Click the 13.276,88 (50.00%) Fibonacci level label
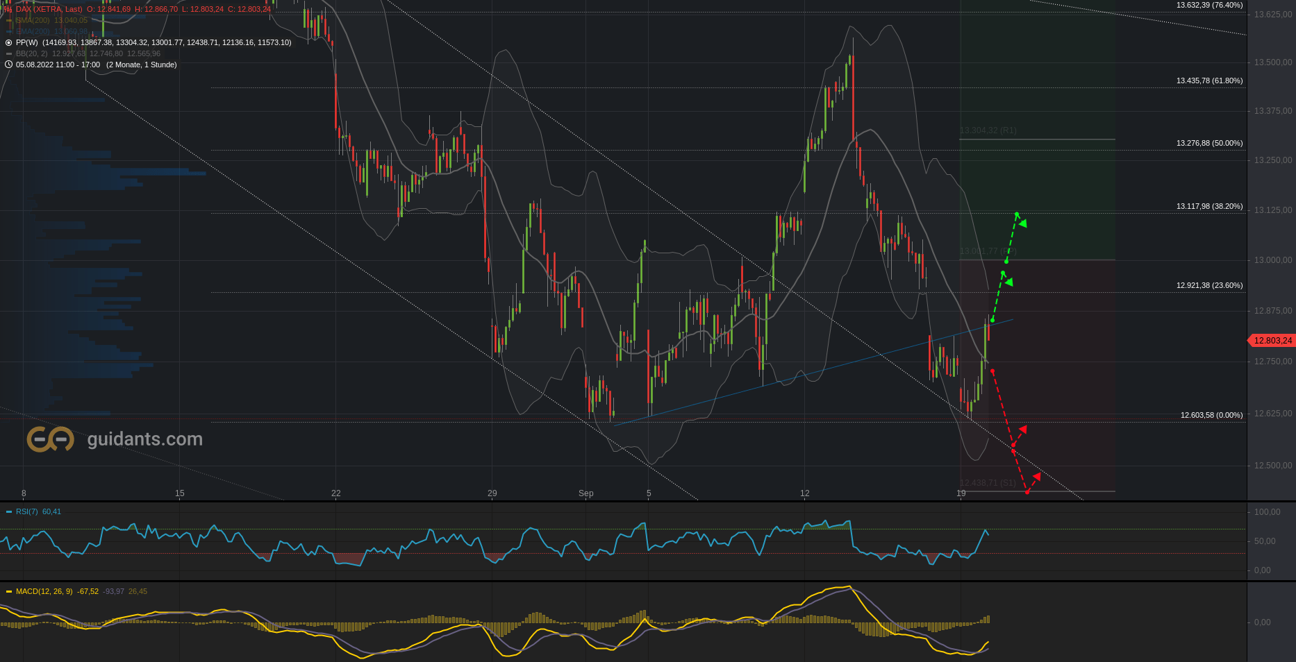 (1209, 143)
